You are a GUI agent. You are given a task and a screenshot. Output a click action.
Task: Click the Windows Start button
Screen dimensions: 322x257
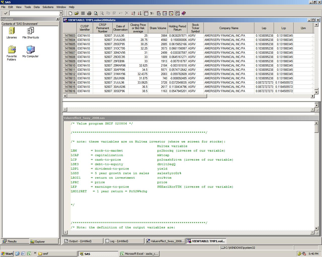(7, 254)
